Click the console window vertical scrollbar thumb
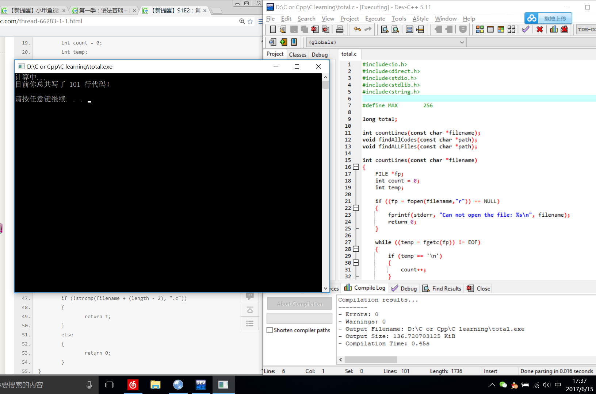This screenshot has height=394, width=596. pyautogui.click(x=326, y=85)
